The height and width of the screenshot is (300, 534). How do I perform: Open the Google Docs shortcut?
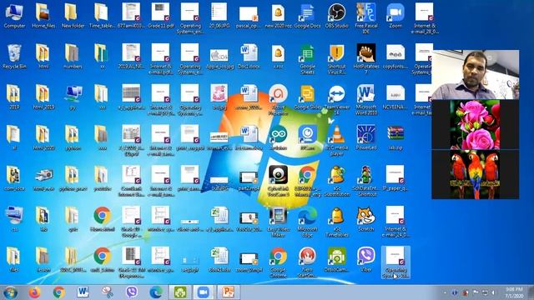coord(307,15)
